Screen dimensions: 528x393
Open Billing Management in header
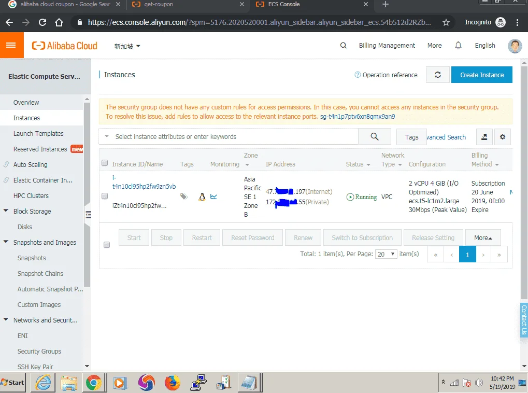click(387, 46)
